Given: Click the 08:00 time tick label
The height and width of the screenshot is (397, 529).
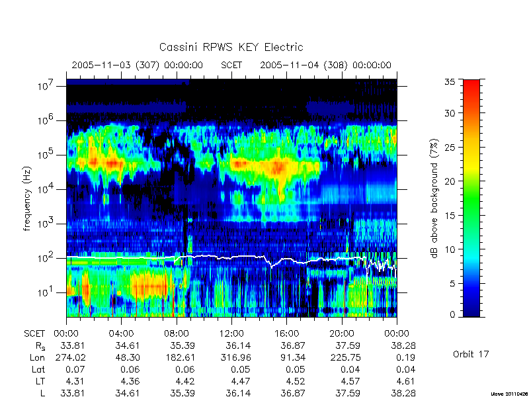Looking at the screenshot, I should click(176, 333).
